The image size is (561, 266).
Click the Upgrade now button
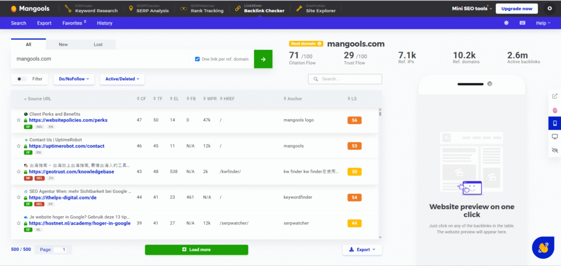pyautogui.click(x=517, y=9)
